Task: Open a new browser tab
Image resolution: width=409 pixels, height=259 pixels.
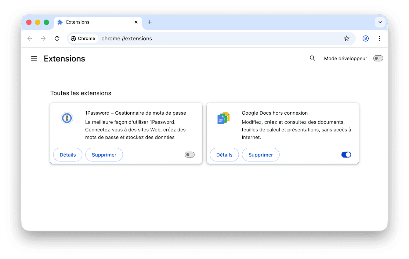Action: pyautogui.click(x=150, y=22)
